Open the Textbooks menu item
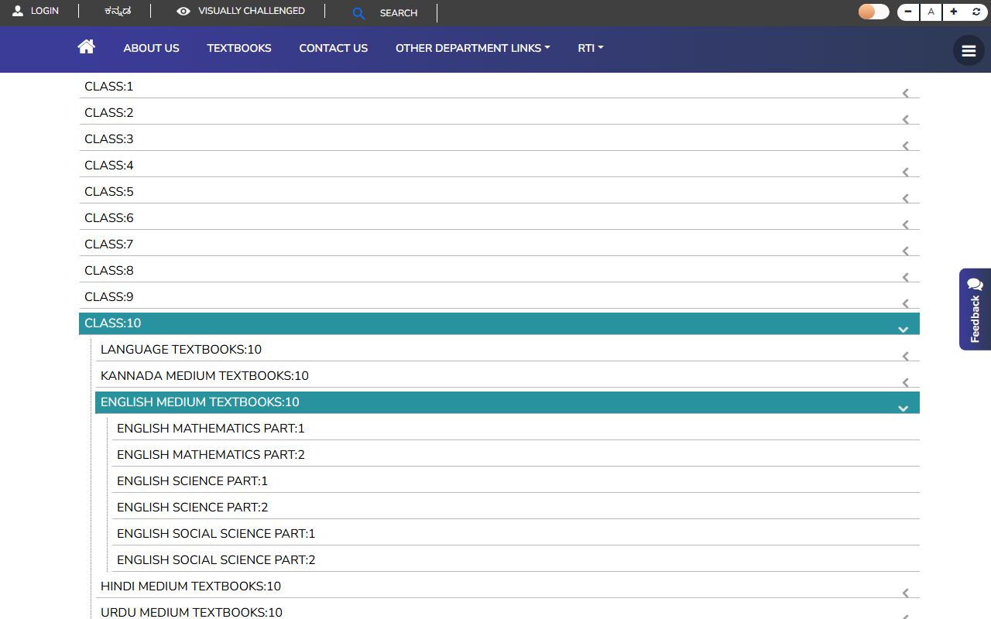 239,48
